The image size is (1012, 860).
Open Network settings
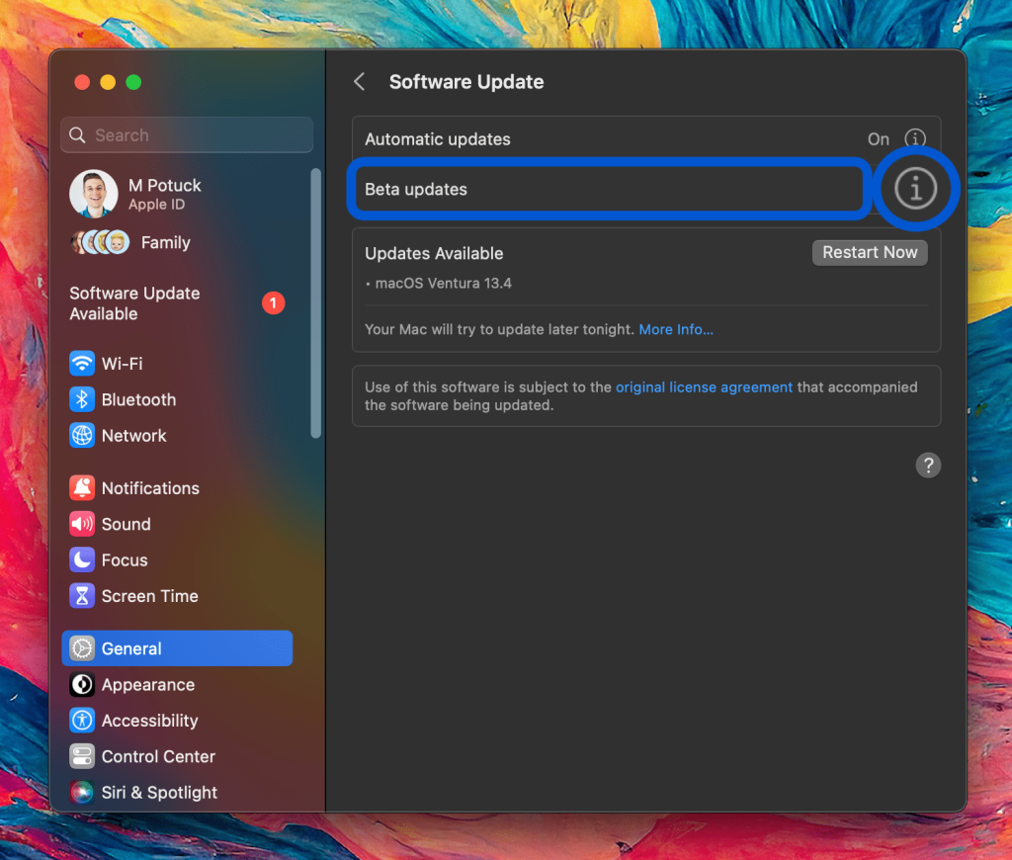click(x=132, y=435)
